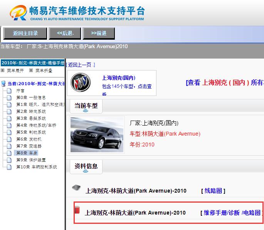The image size is (264, 230).
Task: Click page icon beside 第1章 暖风
Action: pos(9,104)
